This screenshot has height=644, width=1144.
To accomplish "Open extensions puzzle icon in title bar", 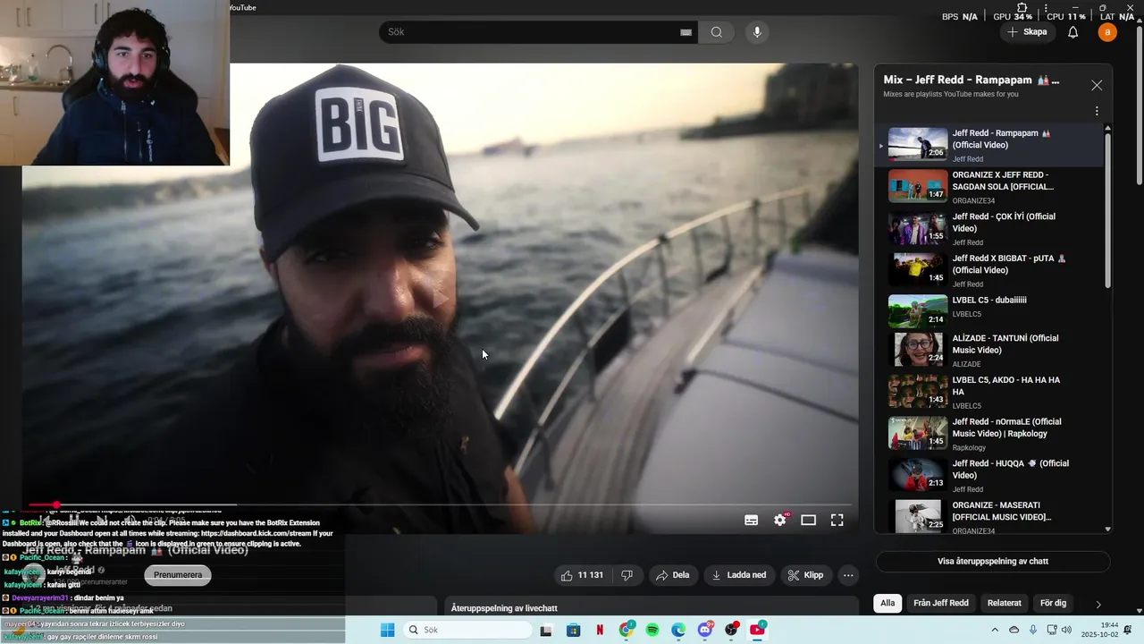I will pyautogui.click(x=1023, y=7).
